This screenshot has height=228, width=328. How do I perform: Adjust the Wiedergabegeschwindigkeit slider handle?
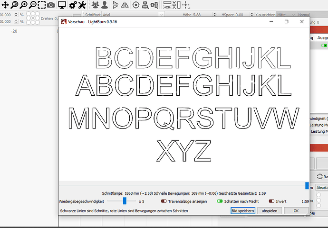[x=125, y=201]
